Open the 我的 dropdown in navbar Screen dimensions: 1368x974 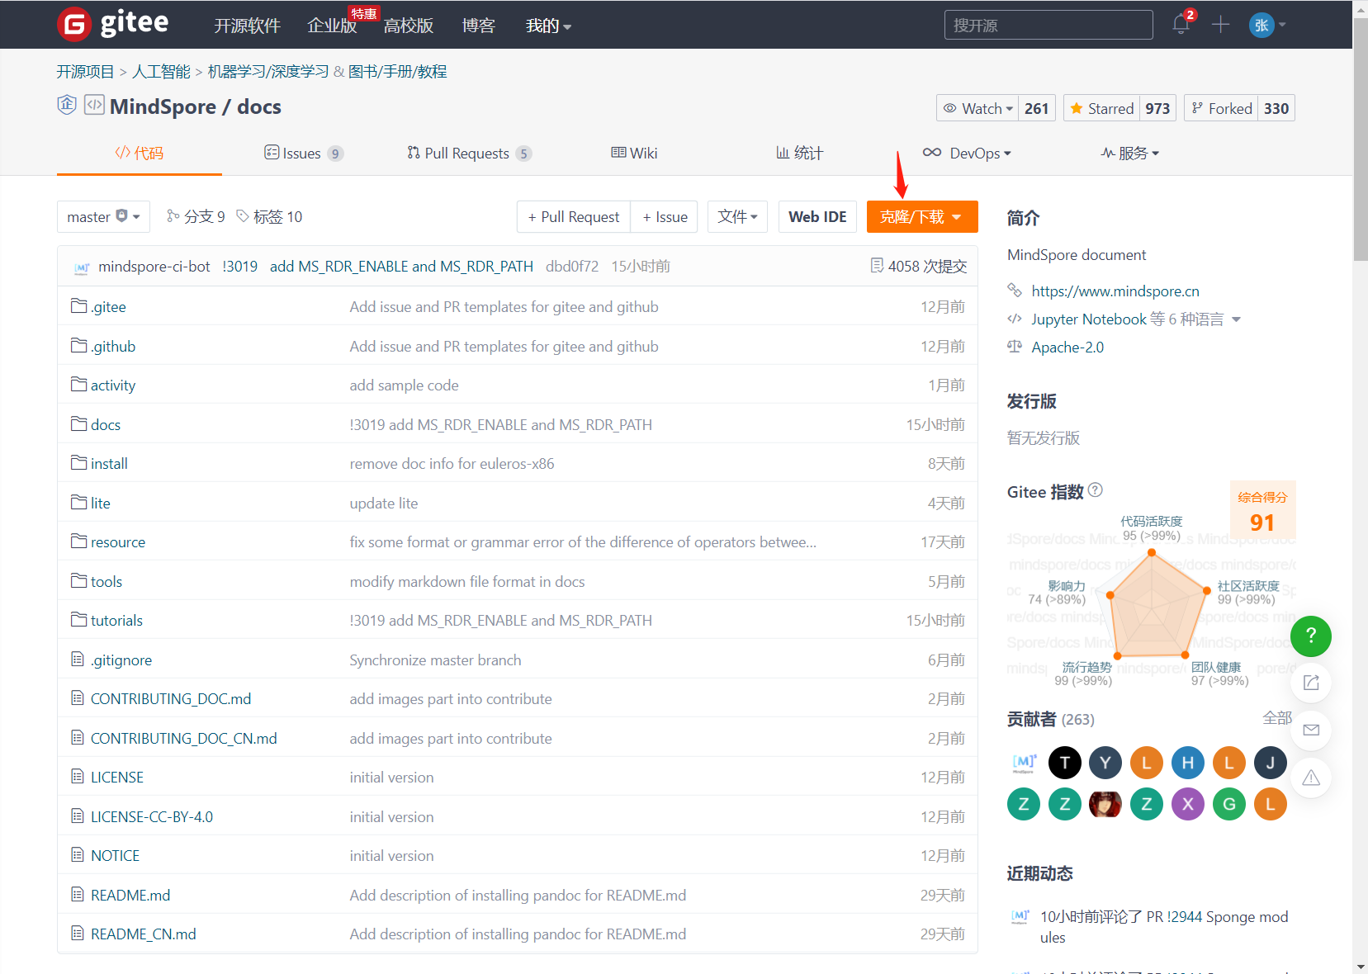tap(548, 26)
